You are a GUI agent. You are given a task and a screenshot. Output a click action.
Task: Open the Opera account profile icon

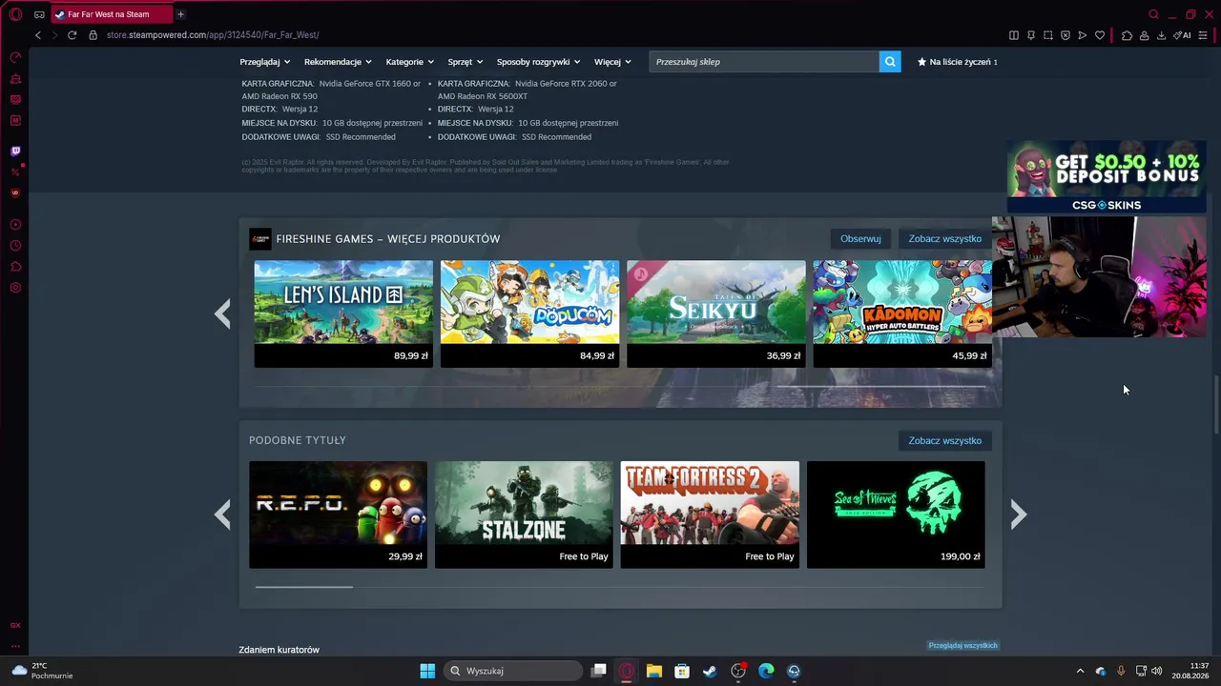[1144, 35]
